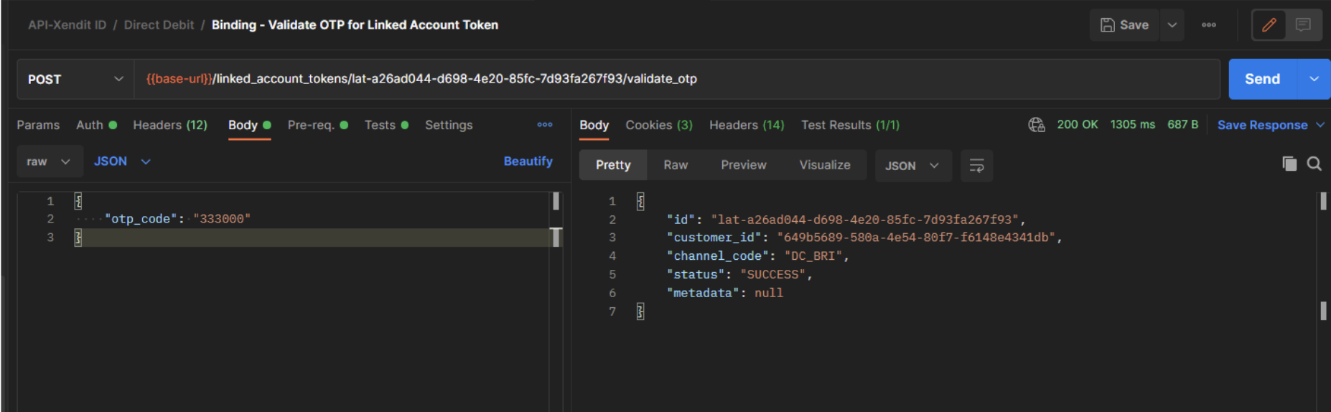1331x412 pixels.
Task: Click the "333000" value in request body
Action: [x=222, y=219]
